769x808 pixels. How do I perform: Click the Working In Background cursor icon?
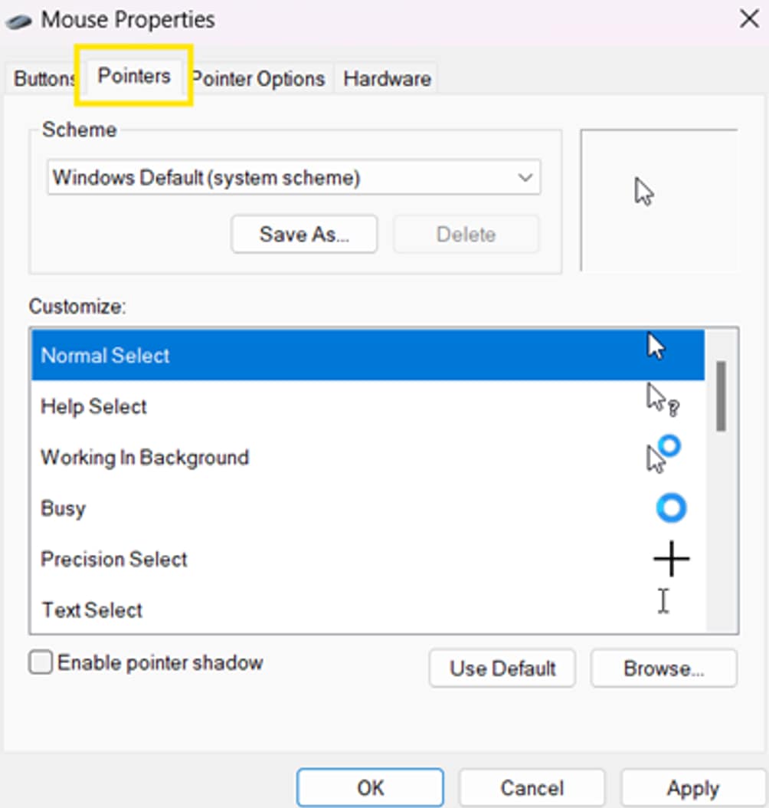663,455
